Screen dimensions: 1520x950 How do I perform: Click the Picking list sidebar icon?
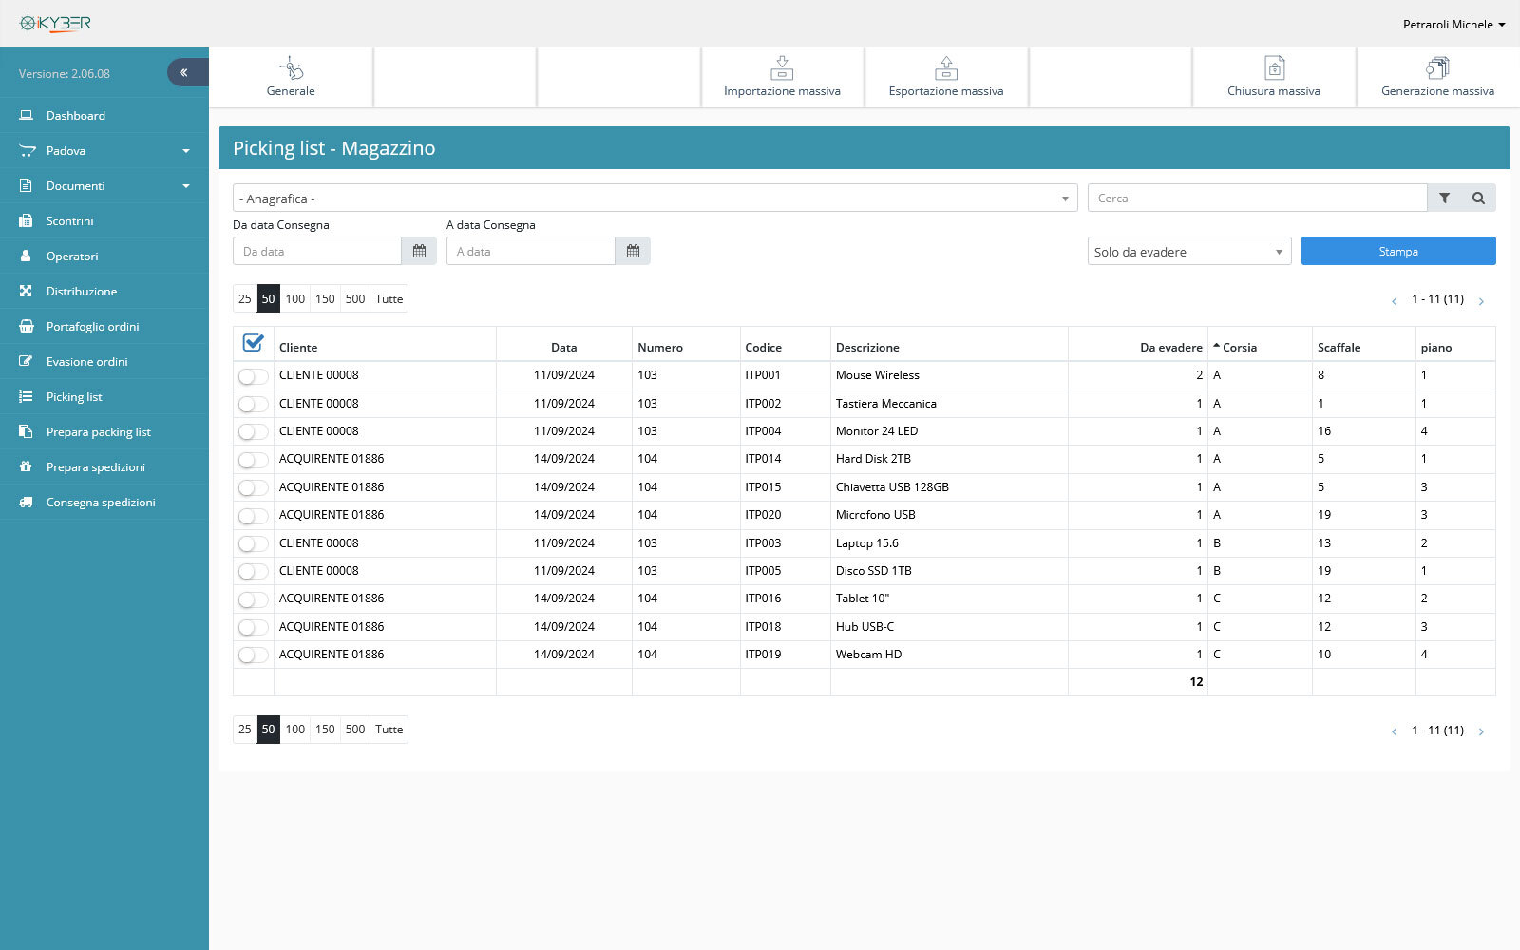point(26,396)
